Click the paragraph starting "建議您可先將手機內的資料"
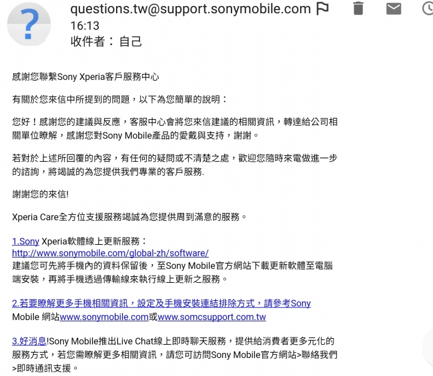This screenshot has width=433, height=376. (x=173, y=272)
